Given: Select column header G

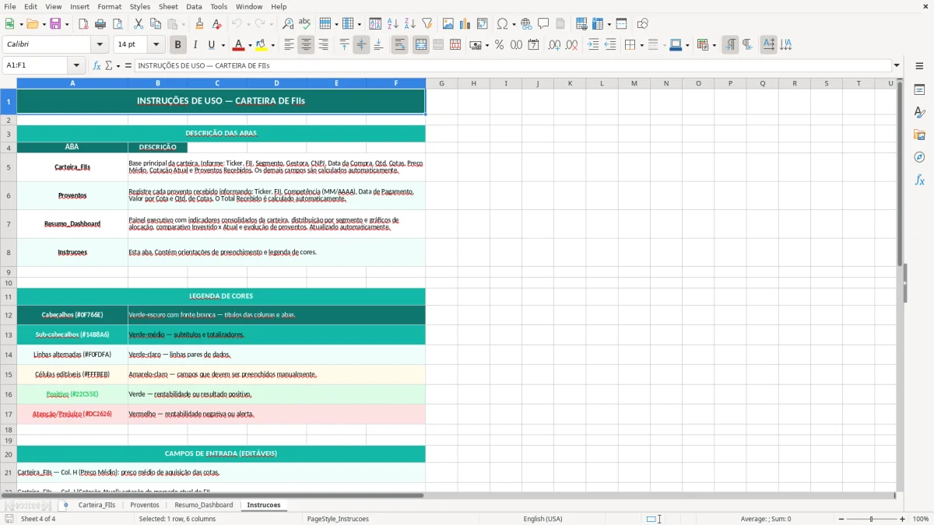Looking at the screenshot, I should [441, 83].
